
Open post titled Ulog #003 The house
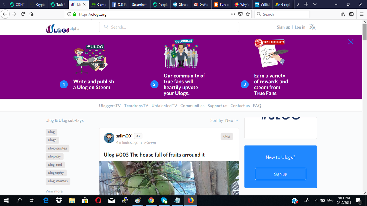pos(154,155)
